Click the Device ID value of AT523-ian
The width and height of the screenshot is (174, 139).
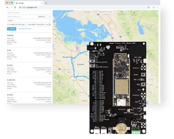click(x=42, y=38)
